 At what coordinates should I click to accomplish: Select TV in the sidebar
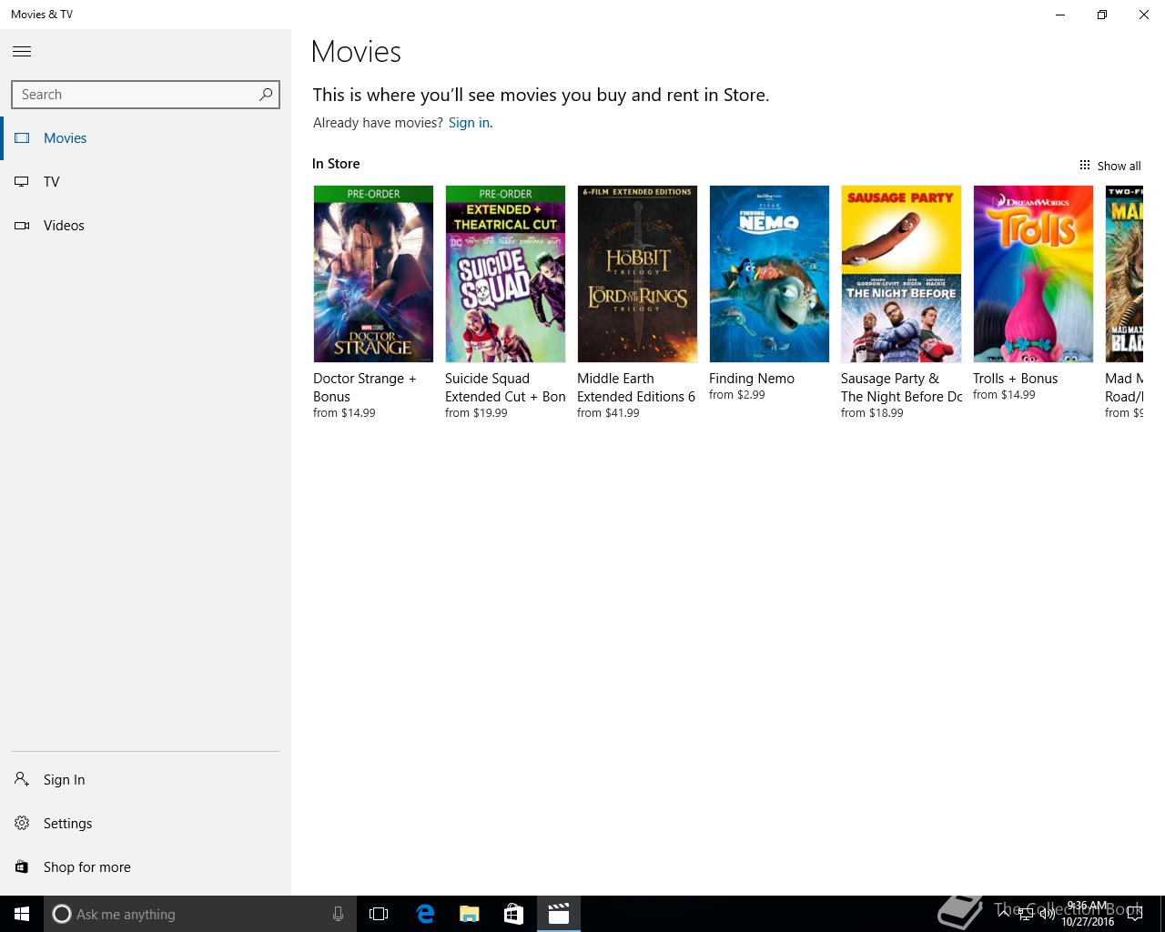click(x=146, y=182)
